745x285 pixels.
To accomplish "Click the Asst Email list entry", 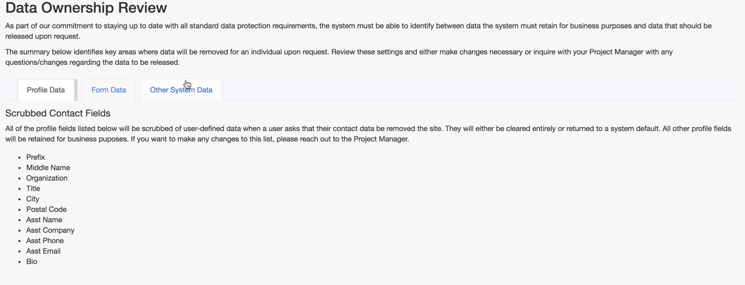I will pyautogui.click(x=43, y=251).
